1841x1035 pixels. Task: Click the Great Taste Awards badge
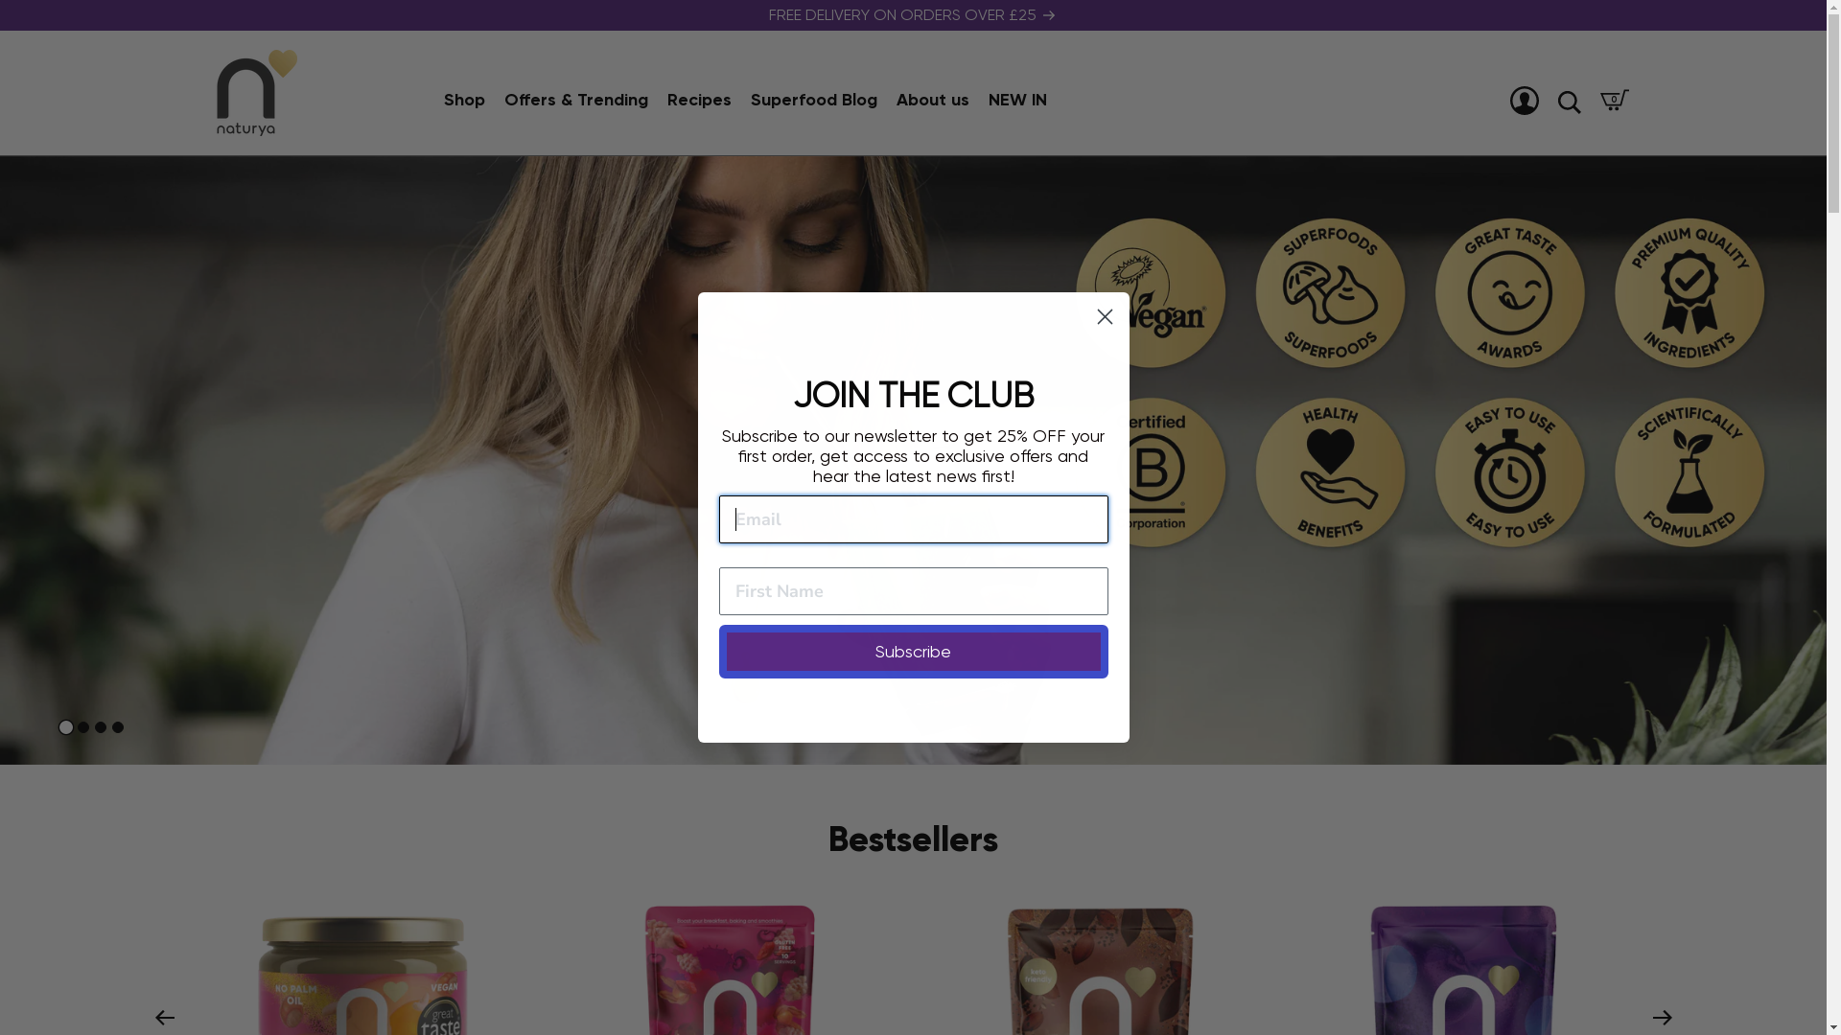coord(1509,293)
